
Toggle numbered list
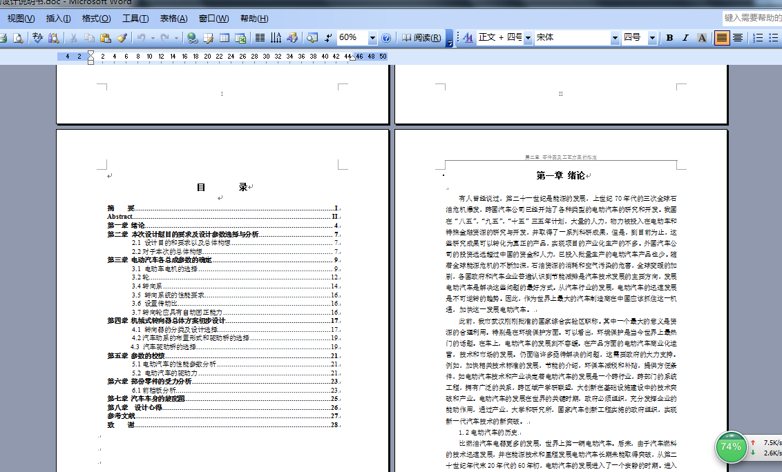coord(758,38)
